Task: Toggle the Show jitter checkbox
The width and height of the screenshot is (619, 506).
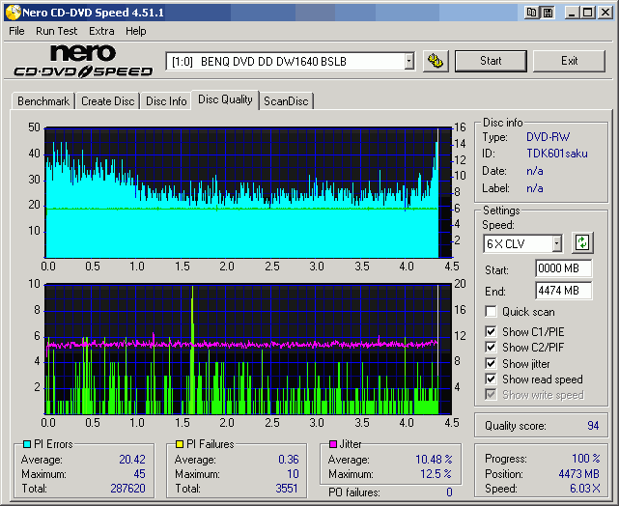Action: (x=492, y=364)
